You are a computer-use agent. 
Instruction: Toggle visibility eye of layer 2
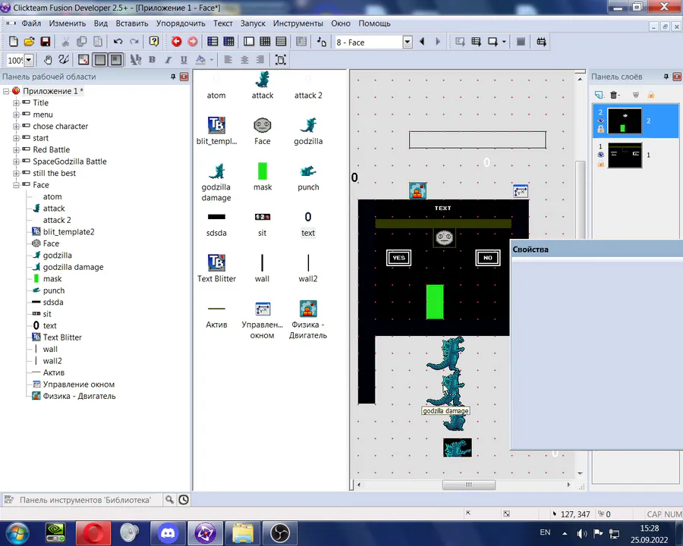point(601,121)
